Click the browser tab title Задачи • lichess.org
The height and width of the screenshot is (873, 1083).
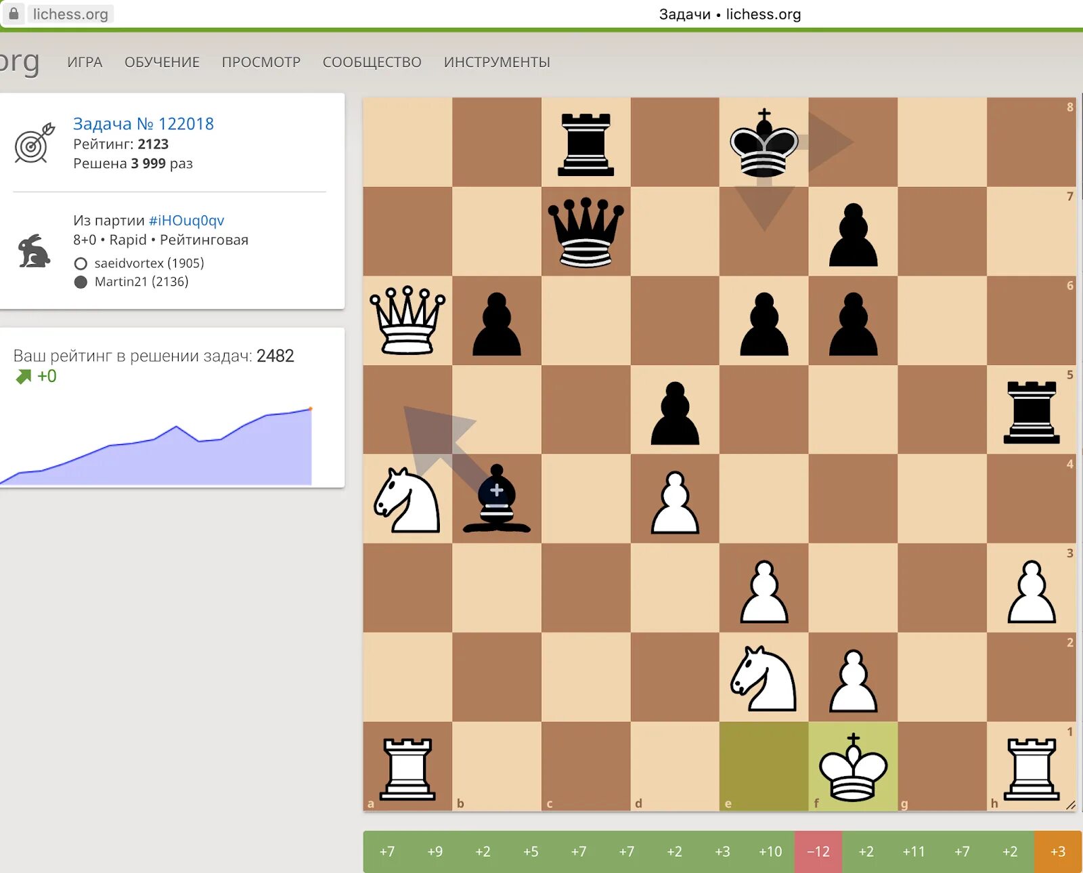click(x=730, y=14)
